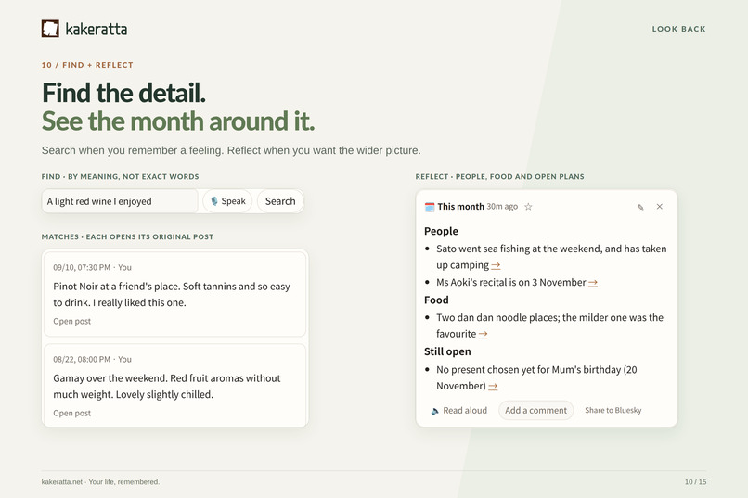Click the '30m ago' timestamp
The image size is (748, 498).
(x=502, y=207)
